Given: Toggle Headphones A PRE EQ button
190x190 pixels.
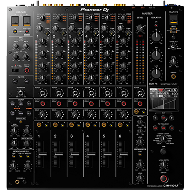Looking at the screenshot, I should tap(20, 156).
